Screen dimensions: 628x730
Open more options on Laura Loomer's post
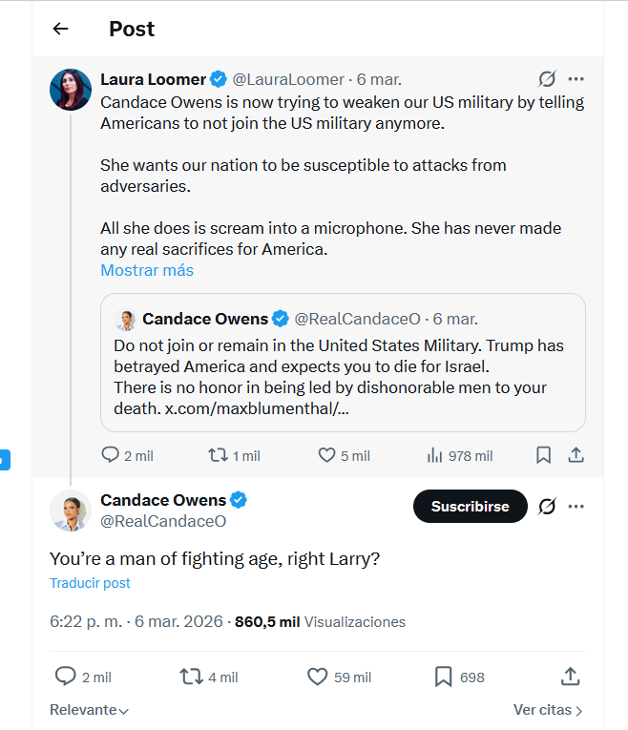point(576,79)
